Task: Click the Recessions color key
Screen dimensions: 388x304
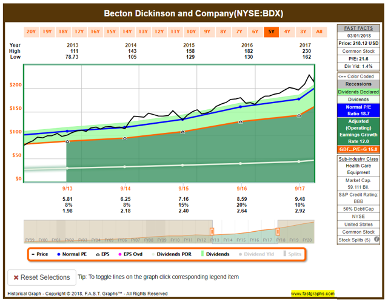Action: [x=358, y=84]
